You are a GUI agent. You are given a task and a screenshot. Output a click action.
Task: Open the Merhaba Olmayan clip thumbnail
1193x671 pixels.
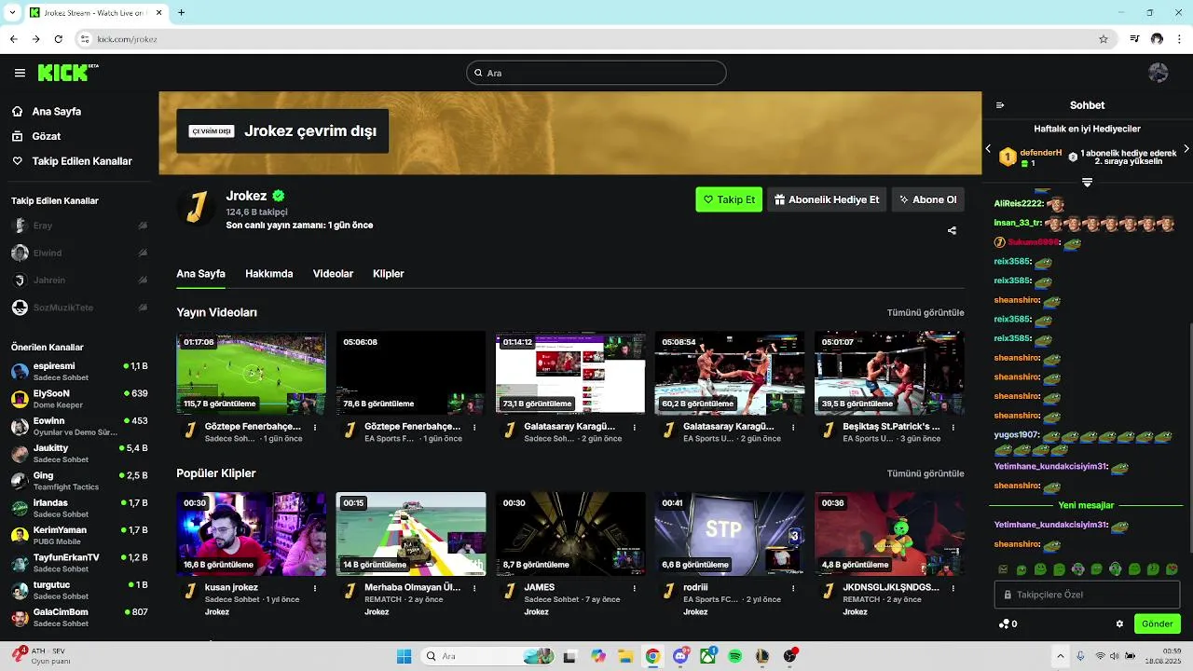pyautogui.click(x=410, y=534)
